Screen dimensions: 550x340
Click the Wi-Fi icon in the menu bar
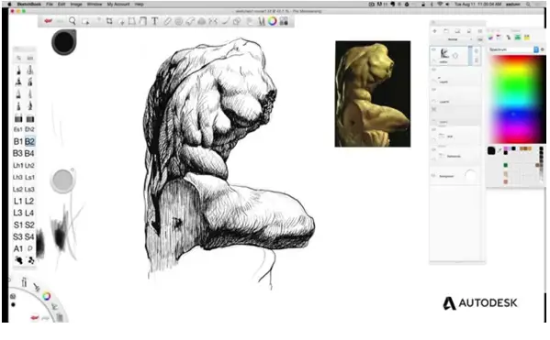click(440, 5)
